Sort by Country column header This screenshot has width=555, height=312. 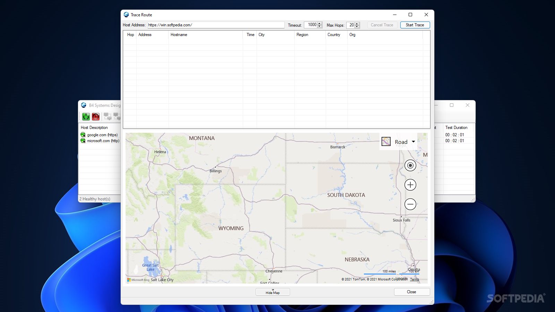(336, 35)
